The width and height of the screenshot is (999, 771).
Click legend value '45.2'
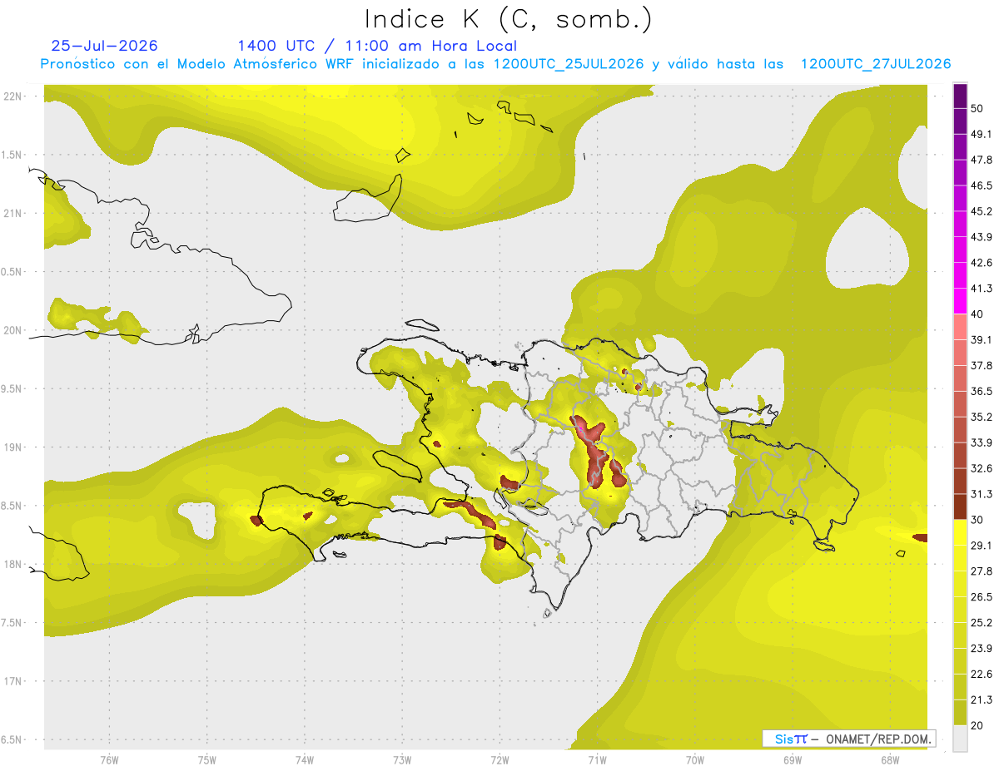point(982,211)
